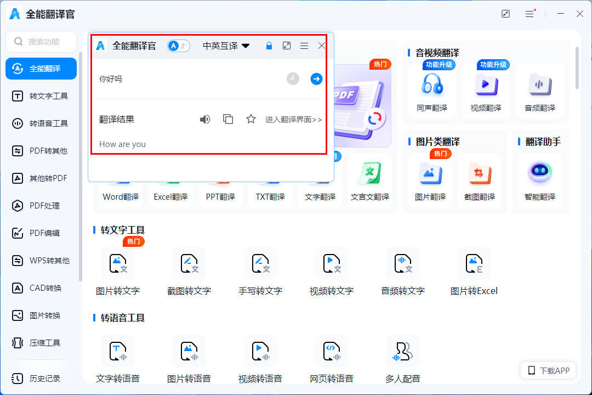Select CAD转换 in sidebar

tap(41, 287)
